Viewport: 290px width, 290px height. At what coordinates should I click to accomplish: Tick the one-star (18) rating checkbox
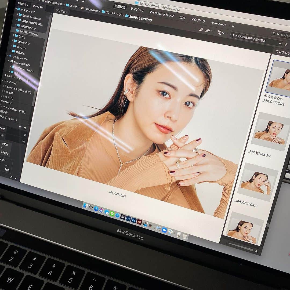3,91
